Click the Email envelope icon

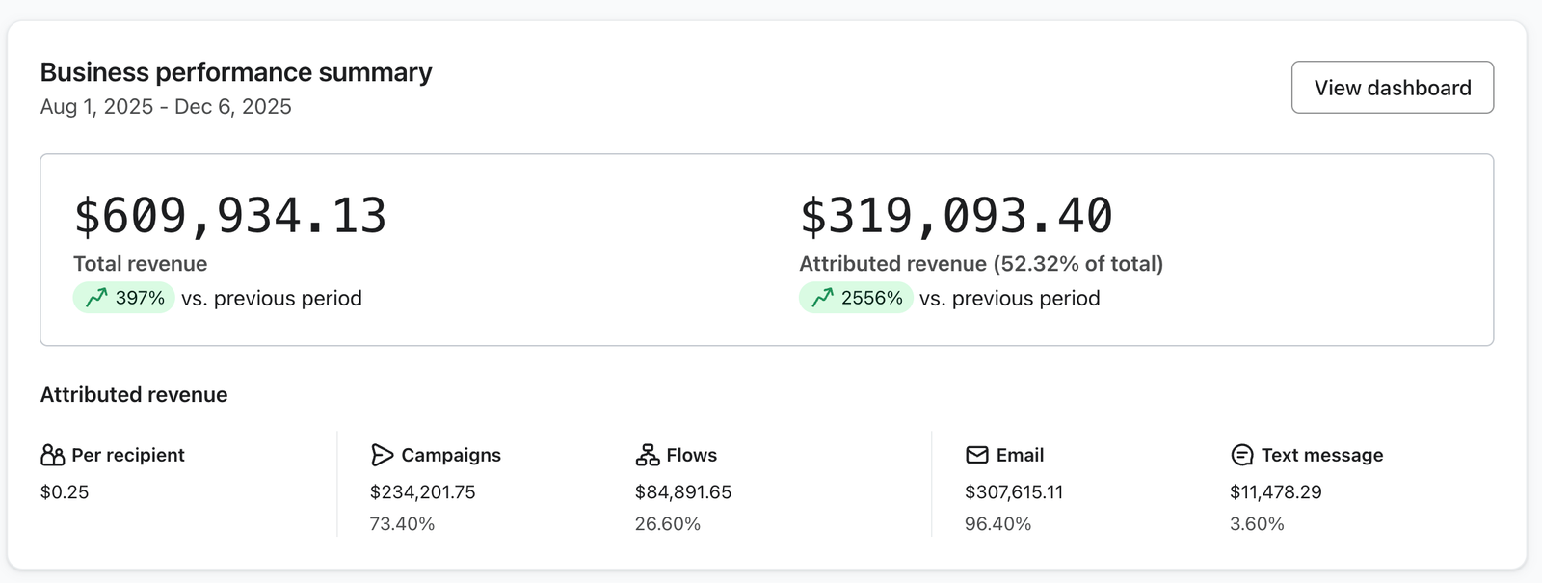click(x=977, y=455)
